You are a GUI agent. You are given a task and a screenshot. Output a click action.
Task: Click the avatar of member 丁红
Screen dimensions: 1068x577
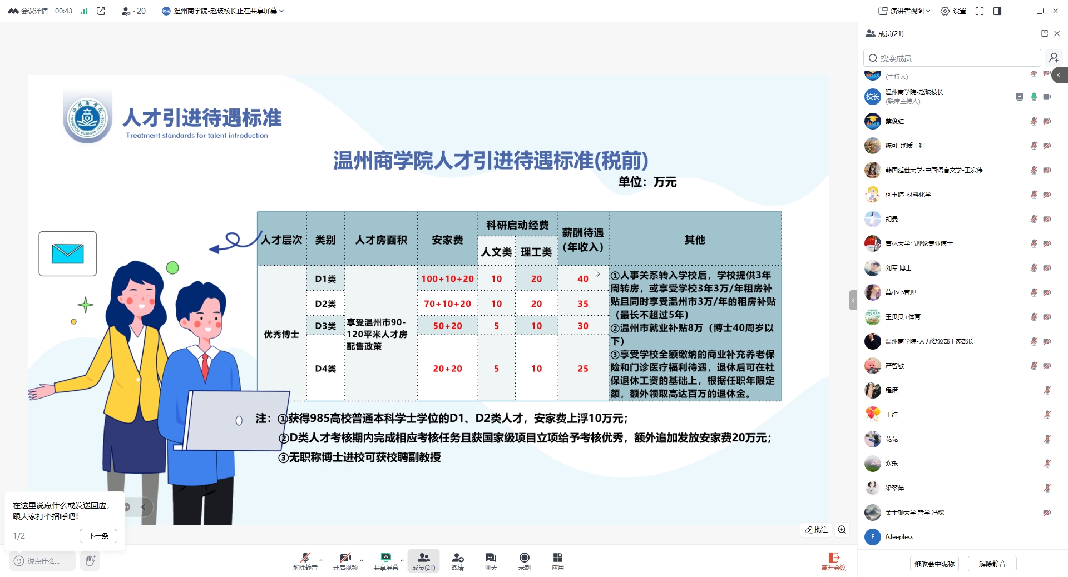click(872, 415)
